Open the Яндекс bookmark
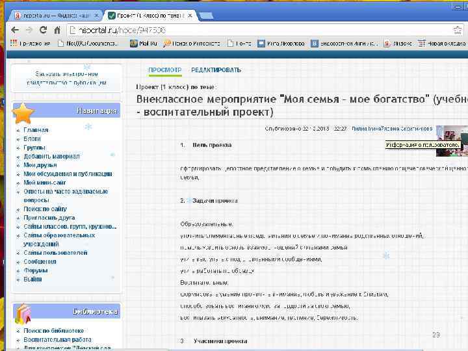Image resolution: width=468 pixels, height=351 pixels. click(x=398, y=44)
